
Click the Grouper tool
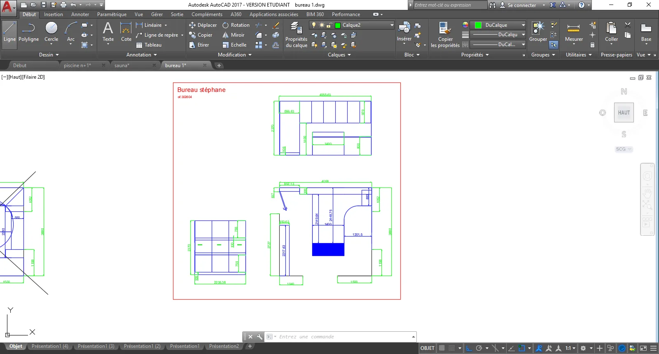(538, 32)
